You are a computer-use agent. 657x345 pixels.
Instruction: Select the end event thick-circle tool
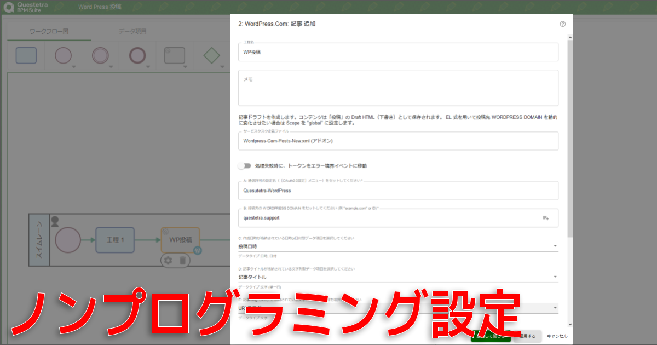(x=137, y=55)
